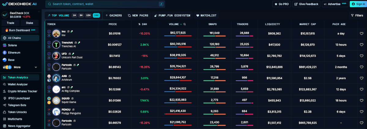Viewport: 367px width, 129px height.
Task: Collapse the sidebar with double-chevron icon
Action: click(39, 11)
